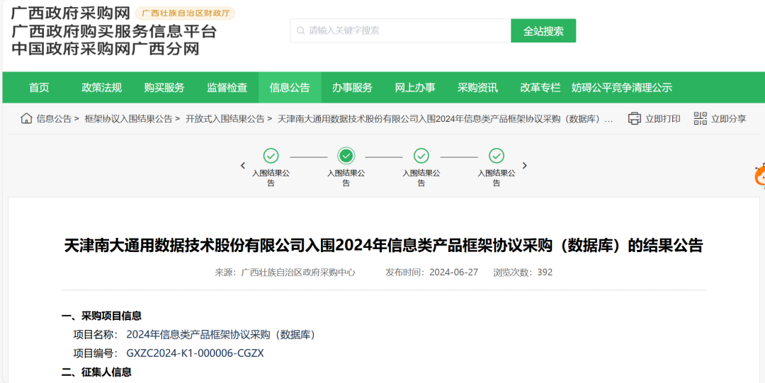The height and width of the screenshot is (383, 765).
Task: Click the project name 2024年信息类产品框架协议采购（数据库）
Action: point(221,335)
